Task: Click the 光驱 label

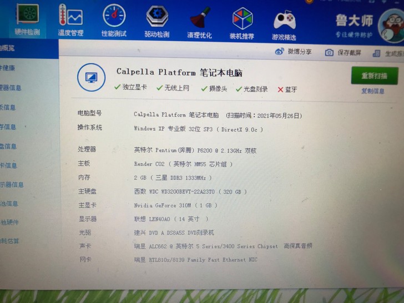Action: point(85,233)
